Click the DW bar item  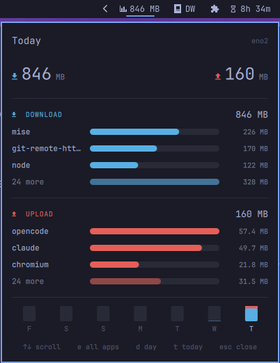[185, 9]
